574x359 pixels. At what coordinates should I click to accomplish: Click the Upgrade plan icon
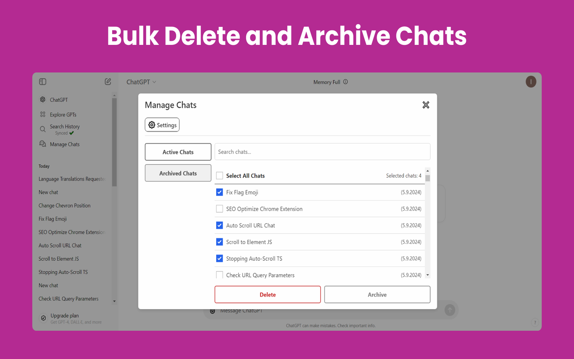[x=43, y=318]
